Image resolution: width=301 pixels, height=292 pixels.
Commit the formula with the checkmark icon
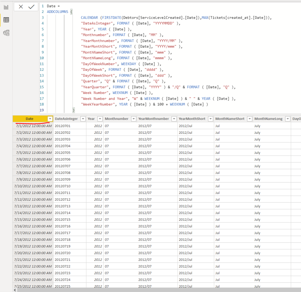[x=31, y=7]
